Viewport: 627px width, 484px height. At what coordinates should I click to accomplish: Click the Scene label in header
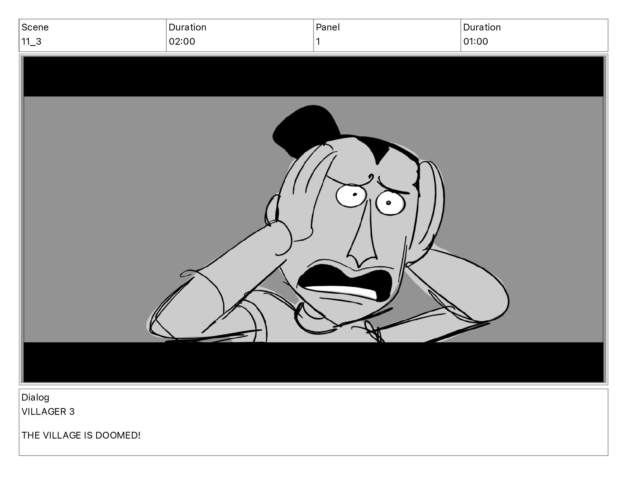pyautogui.click(x=35, y=27)
